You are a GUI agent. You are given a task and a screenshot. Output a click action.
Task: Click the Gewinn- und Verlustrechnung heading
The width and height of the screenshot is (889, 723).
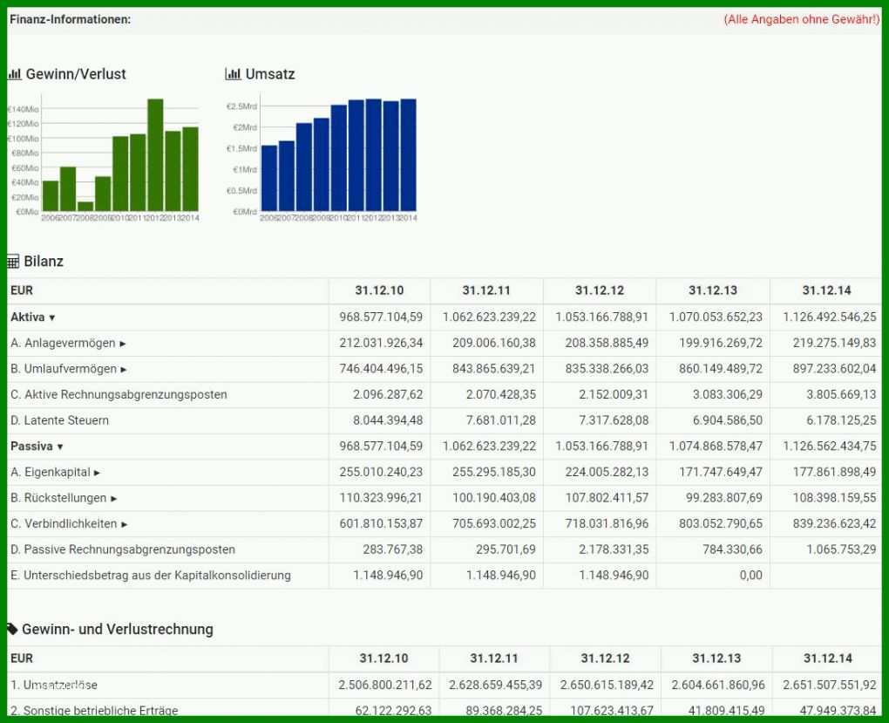pos(118,629)
